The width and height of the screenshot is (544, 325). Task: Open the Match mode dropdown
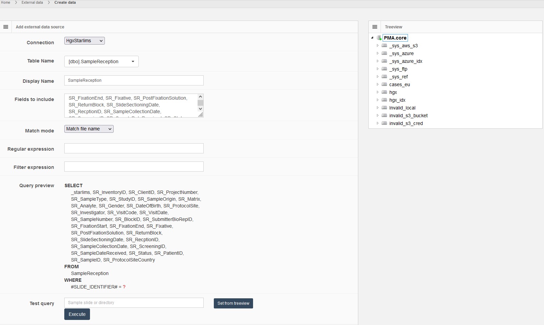(x=89, y=129)
